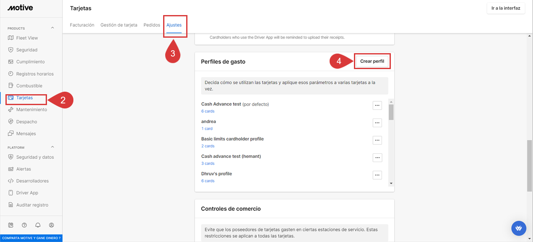Click the Auditar registro icon

click(x=11, y=205)
